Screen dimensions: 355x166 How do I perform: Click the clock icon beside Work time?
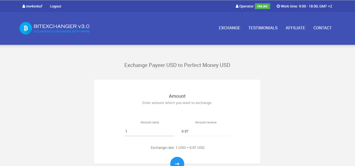[x=278, y=6]
